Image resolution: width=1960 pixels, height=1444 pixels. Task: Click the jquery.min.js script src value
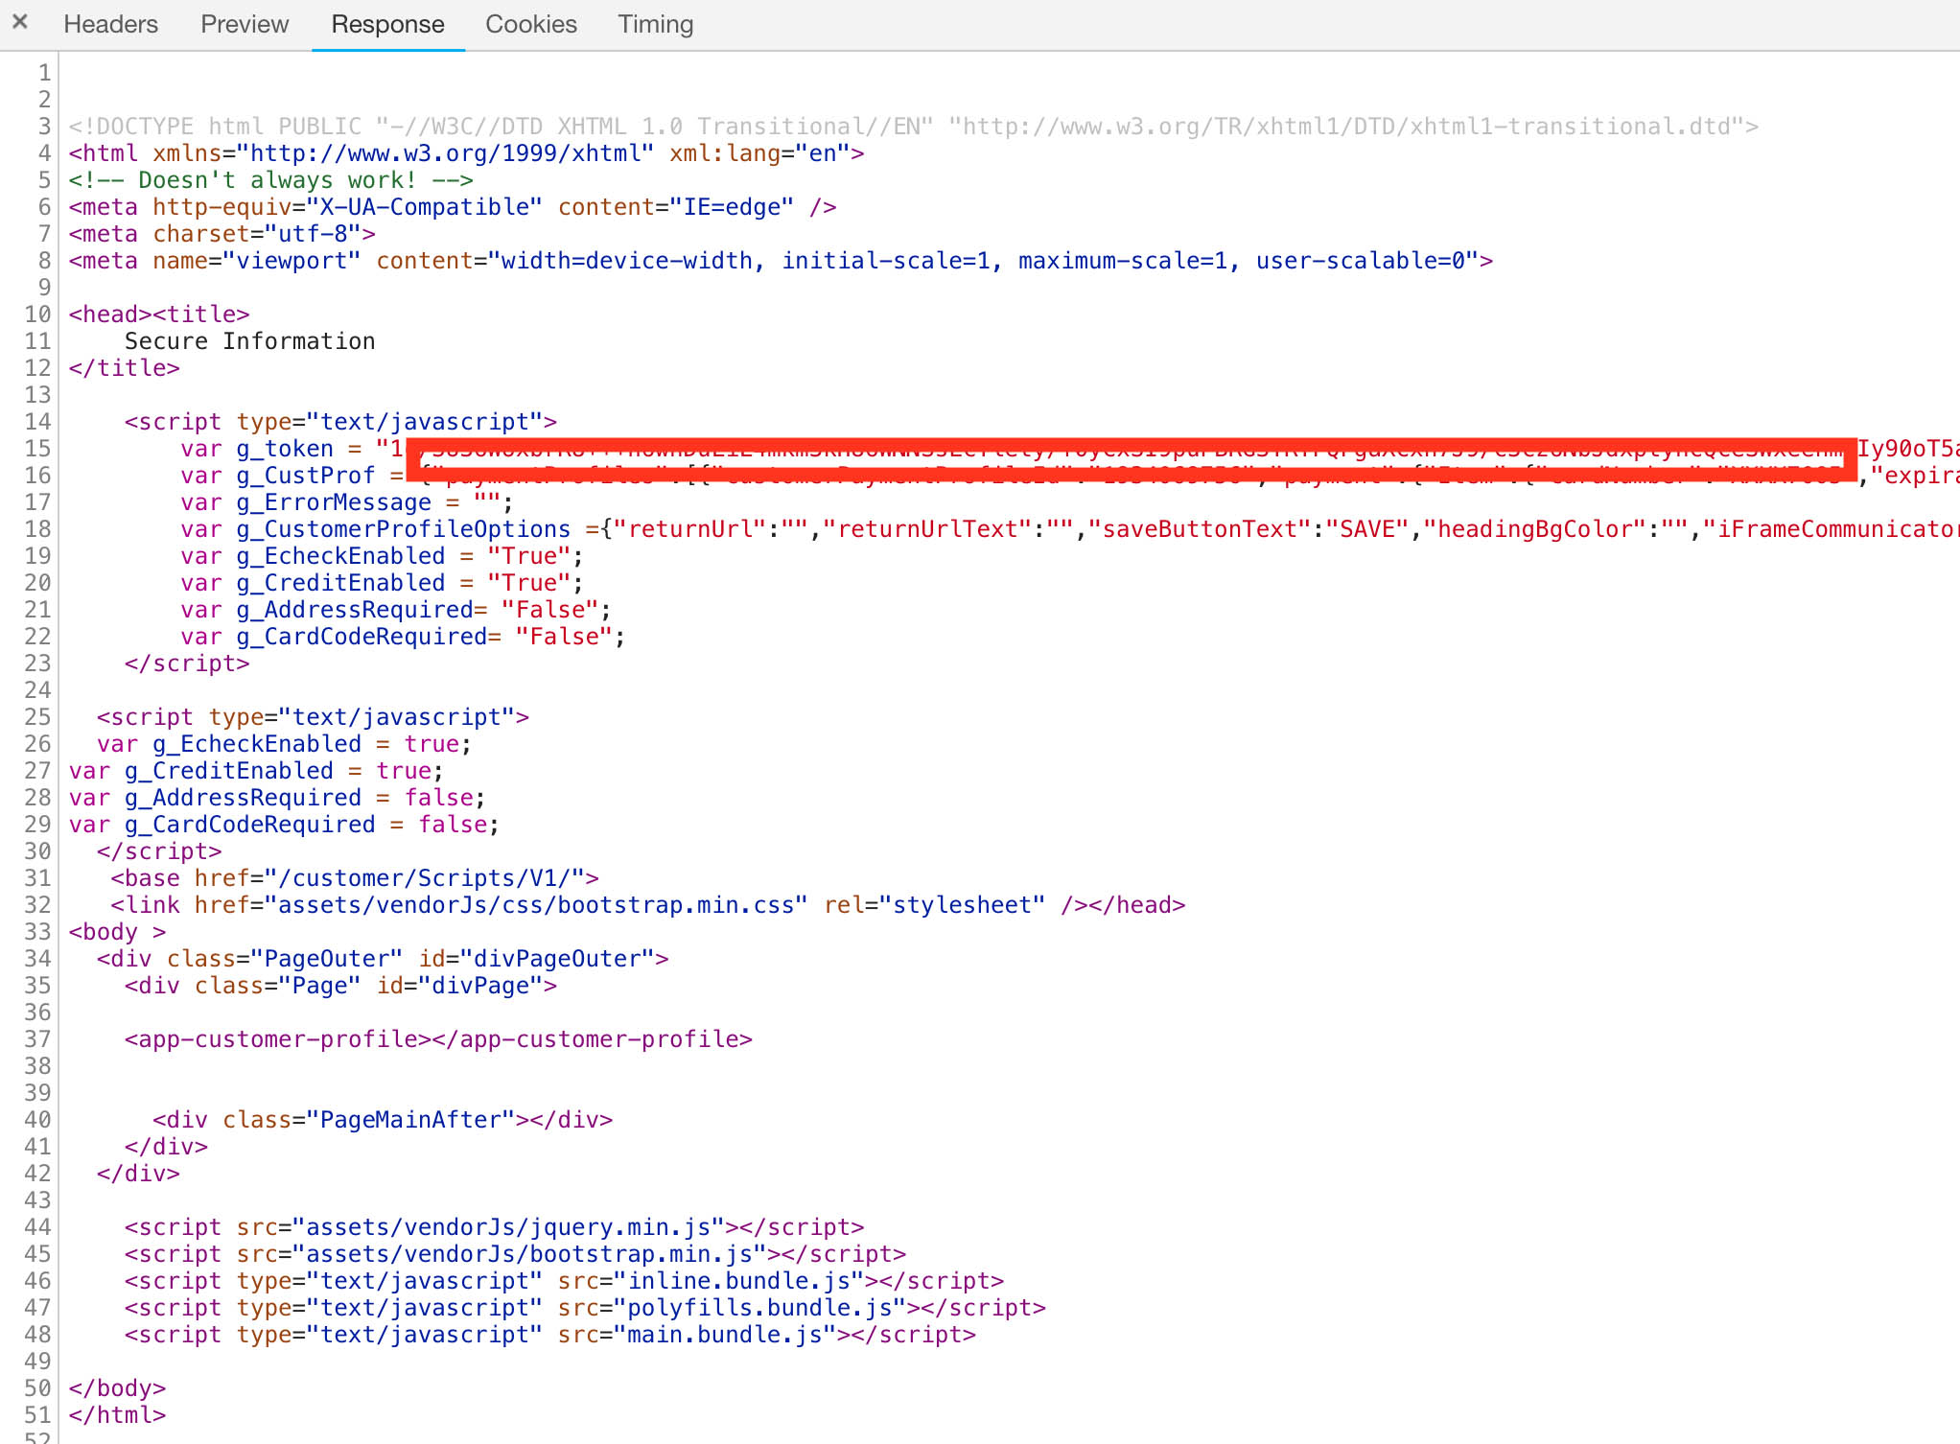point(508,1227)
